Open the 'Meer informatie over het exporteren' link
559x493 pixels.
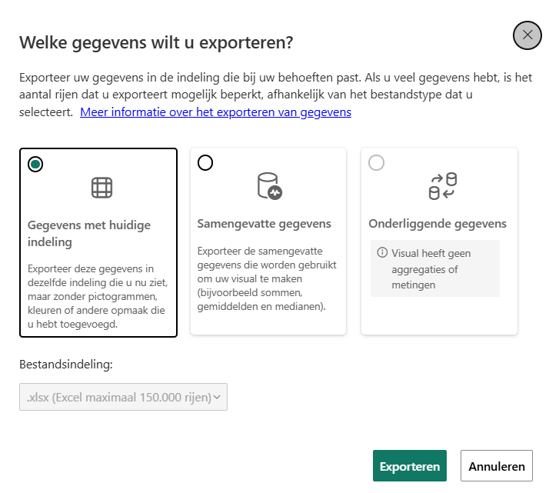coord(215,112)
